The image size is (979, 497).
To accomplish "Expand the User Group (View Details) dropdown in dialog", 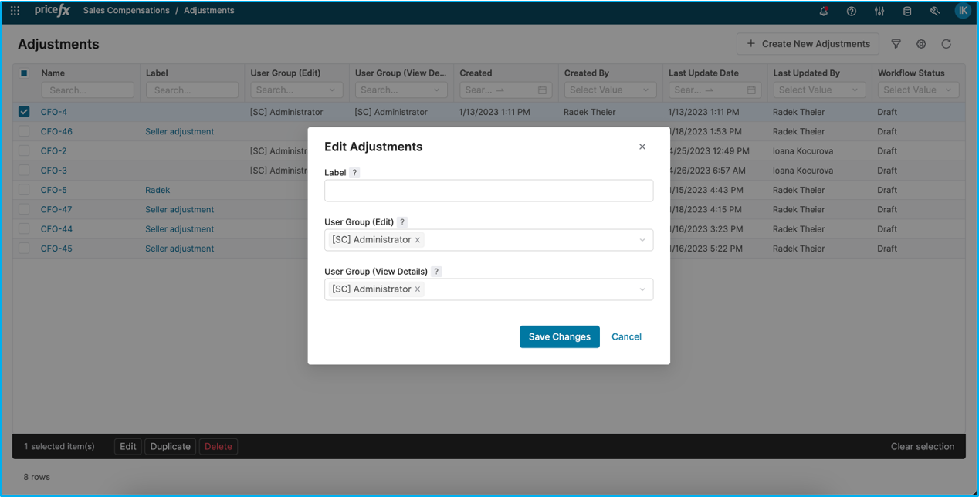I will (x=642, y=289).
